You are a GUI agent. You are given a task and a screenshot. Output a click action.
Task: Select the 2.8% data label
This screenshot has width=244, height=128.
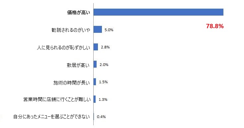coord(105,47)
